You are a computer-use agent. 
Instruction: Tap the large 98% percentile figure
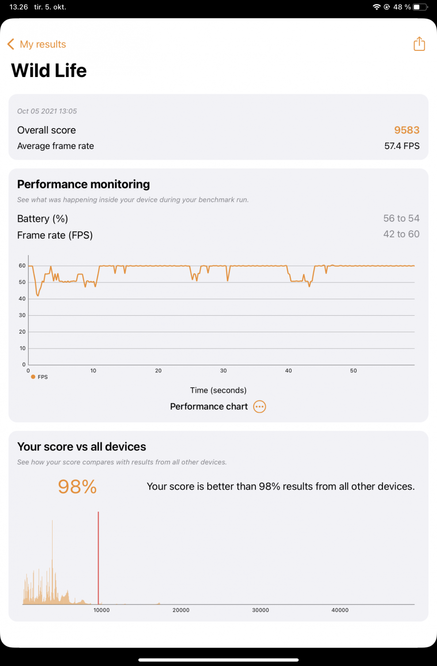click(x=77, y=486)
